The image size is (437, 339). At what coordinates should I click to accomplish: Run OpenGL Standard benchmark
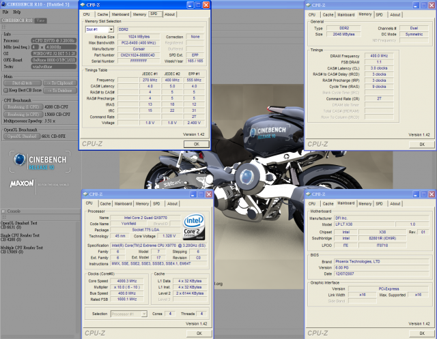click(x=22, y=136)
